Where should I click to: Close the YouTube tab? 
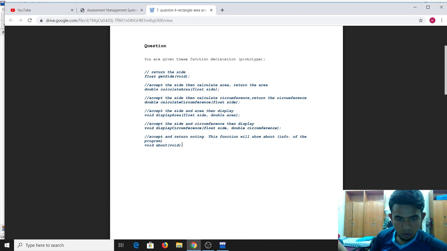(72, 10)
